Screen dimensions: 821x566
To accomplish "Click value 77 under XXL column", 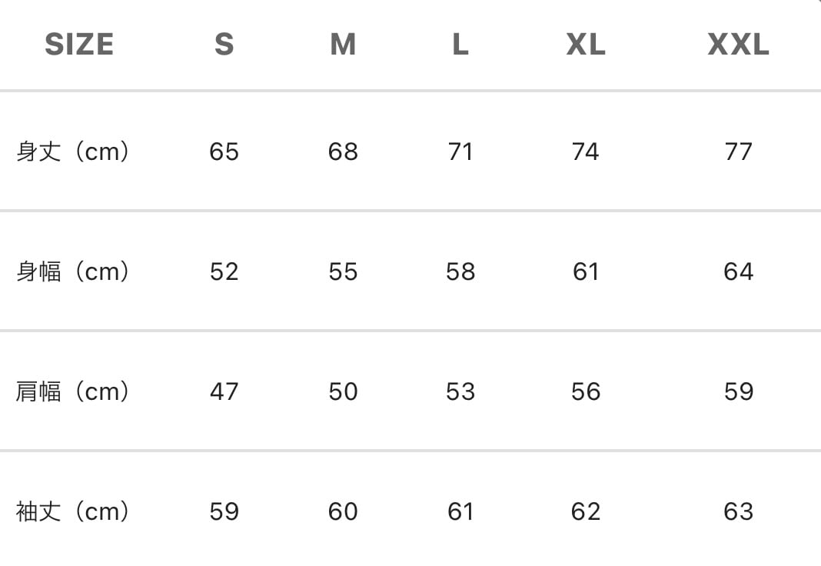I will pos(738,151).
